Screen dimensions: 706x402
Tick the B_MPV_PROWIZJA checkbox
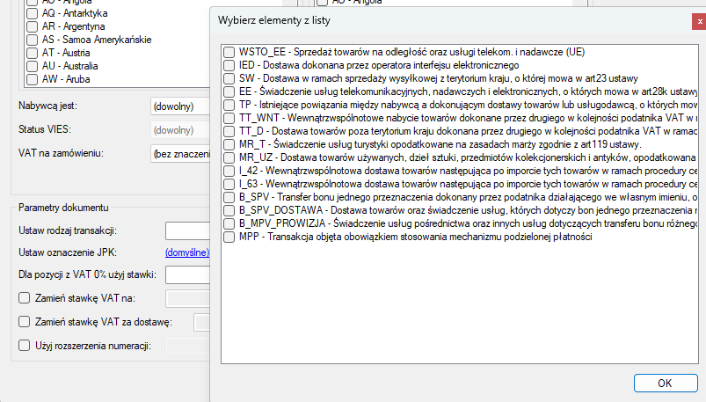(229, 223)
